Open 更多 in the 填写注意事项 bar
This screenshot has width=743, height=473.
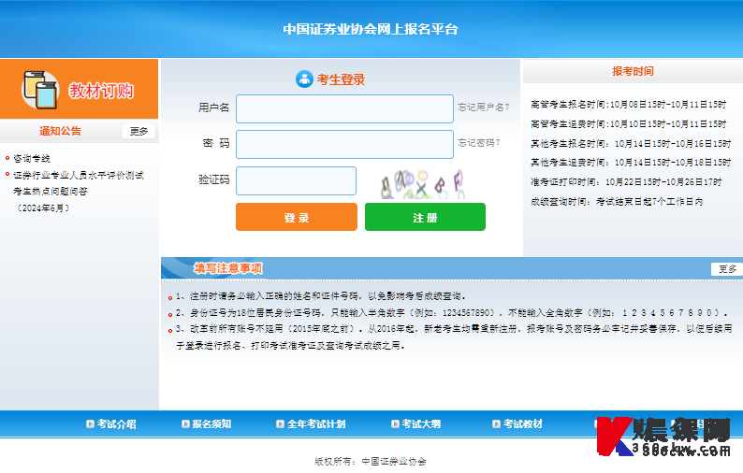click(x=727, y=269)
